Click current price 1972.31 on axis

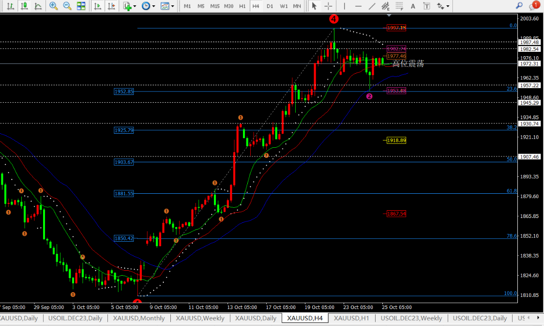point(529,63)
